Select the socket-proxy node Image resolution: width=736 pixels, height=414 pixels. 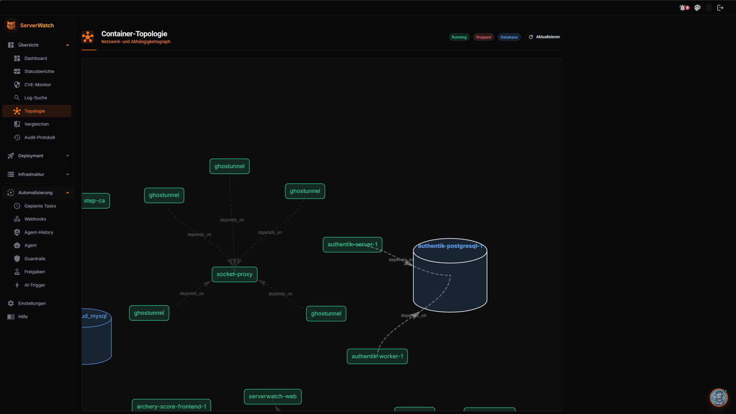coord(235,274)
